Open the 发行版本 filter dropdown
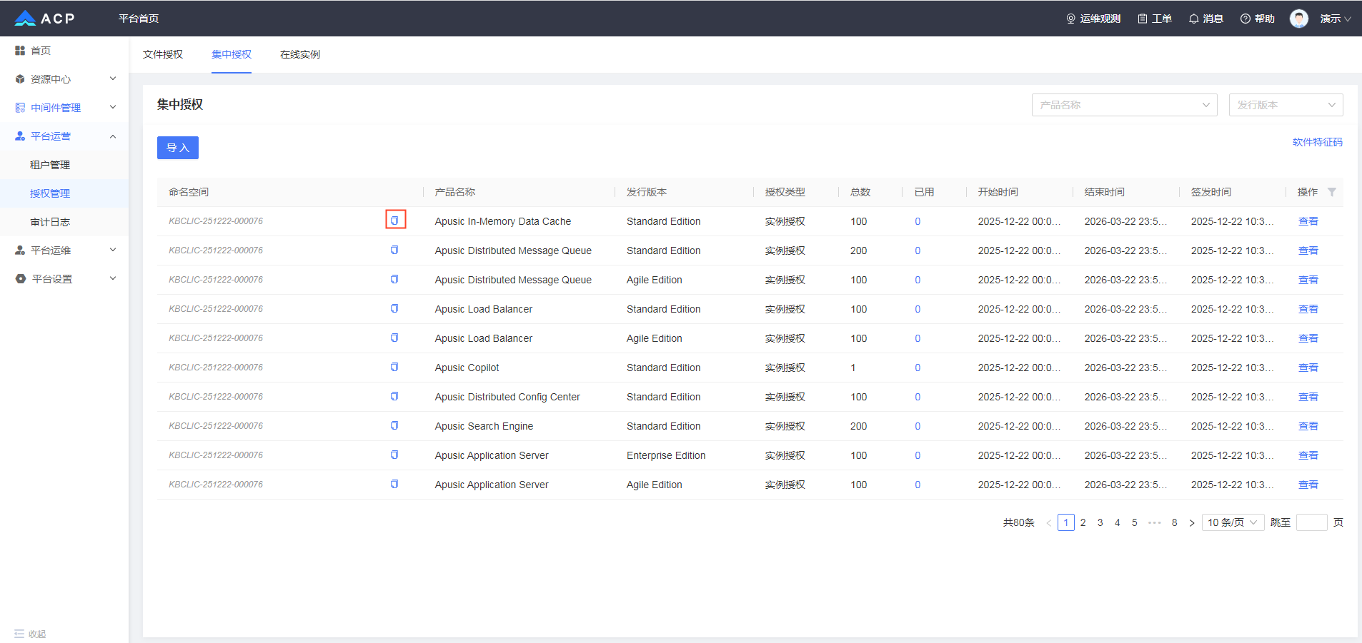This screenshot has width=1362, height=643. point(1286,105)
